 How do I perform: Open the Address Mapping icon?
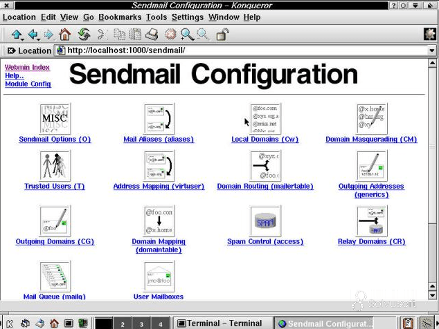point(159,165)
